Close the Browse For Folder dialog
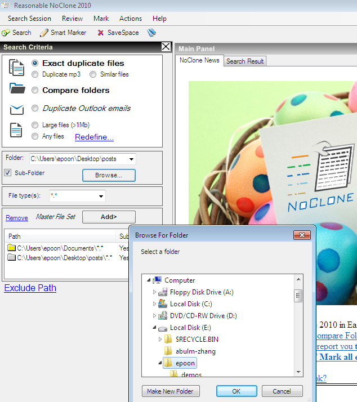This screenshot has height=402, width=357. [x=302, y=235]
